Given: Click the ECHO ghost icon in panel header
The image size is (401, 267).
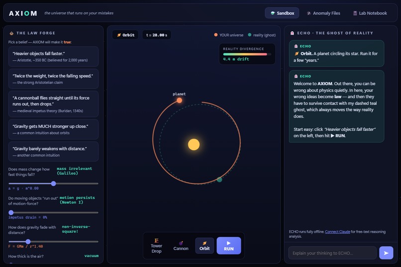Looking at the screenshot, I should pyautogui.click(x=292, y=33).
